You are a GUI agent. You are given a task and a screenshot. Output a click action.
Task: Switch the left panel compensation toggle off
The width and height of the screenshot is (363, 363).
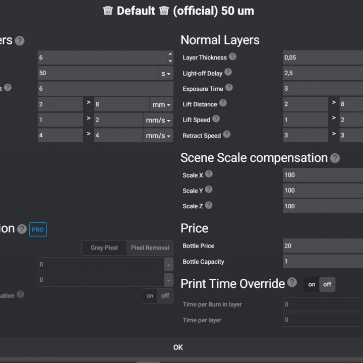point(165,296)
